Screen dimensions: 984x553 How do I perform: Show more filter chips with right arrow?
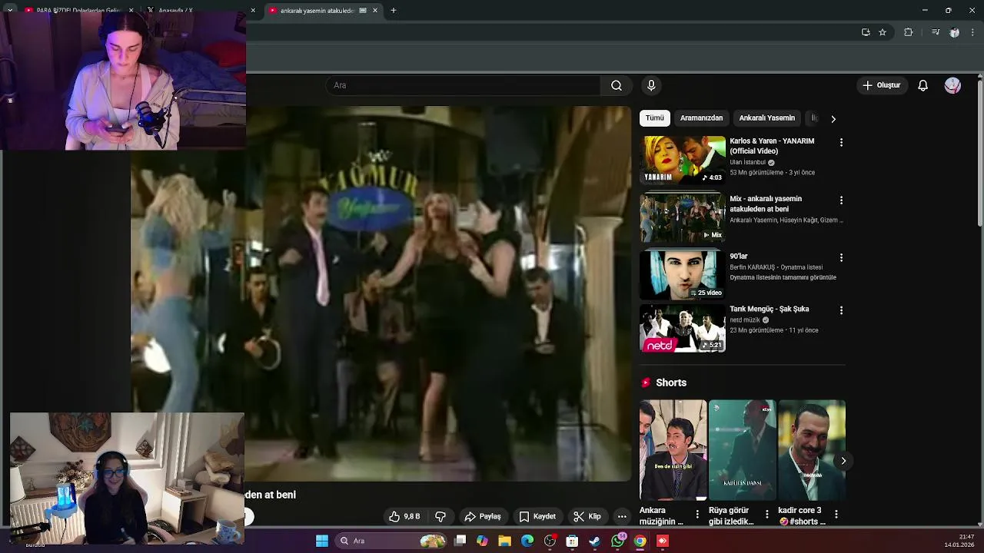833,119
